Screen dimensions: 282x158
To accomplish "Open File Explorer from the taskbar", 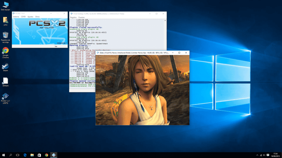I will pos(32,155).
